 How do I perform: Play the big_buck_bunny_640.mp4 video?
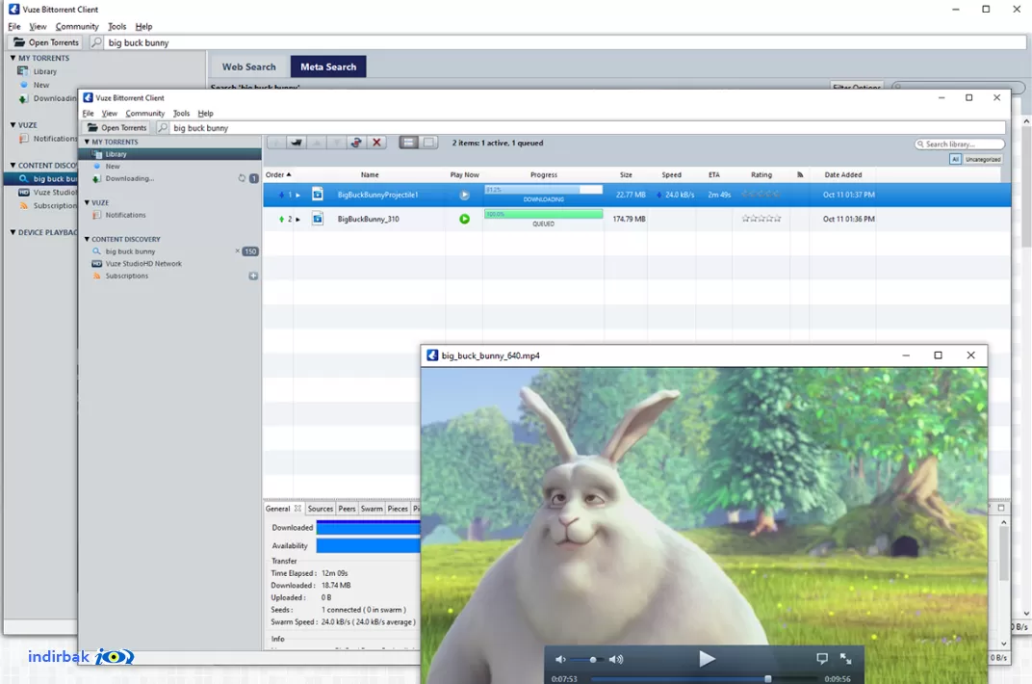pyautogui.click(x=707, y=658)
